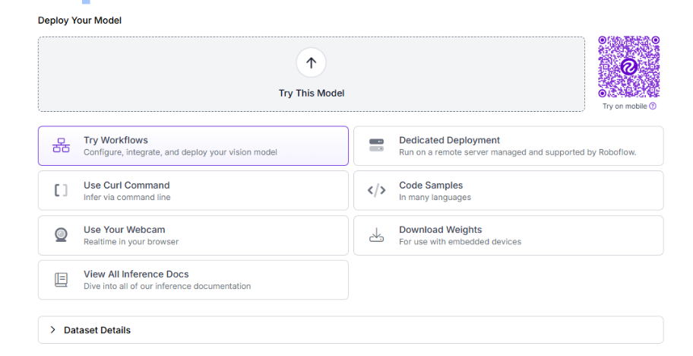Open Use Curl Command card
This screenshot has width=693, height=356.
click(x=193, y=190)
